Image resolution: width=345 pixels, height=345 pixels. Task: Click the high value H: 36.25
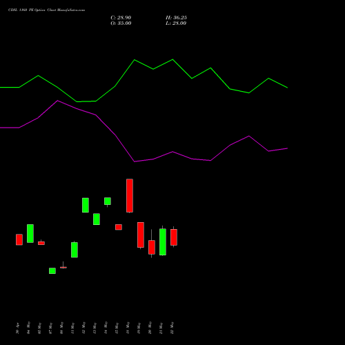(x=176, y=18)
